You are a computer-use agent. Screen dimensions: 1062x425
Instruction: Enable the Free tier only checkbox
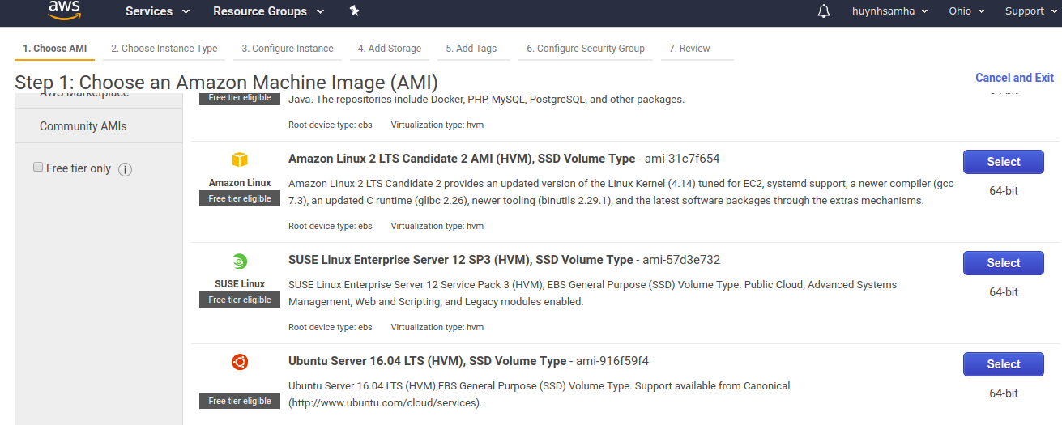[x=37, y=167]
